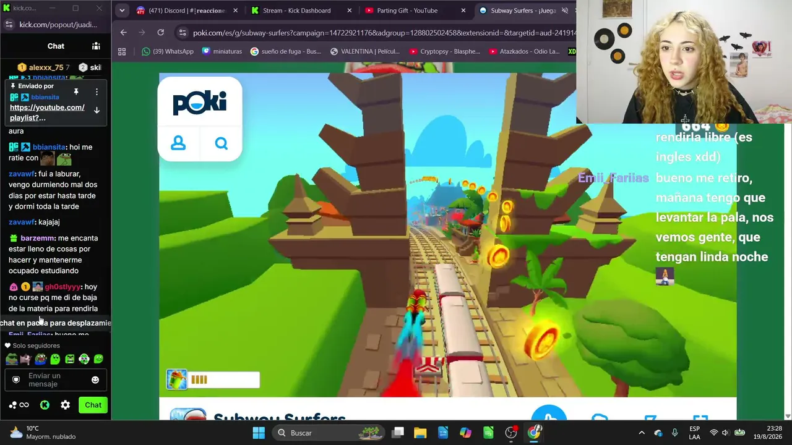Open the Chrome apps grid
Viewport: 792px width, 445px height.
pos(122,51)
